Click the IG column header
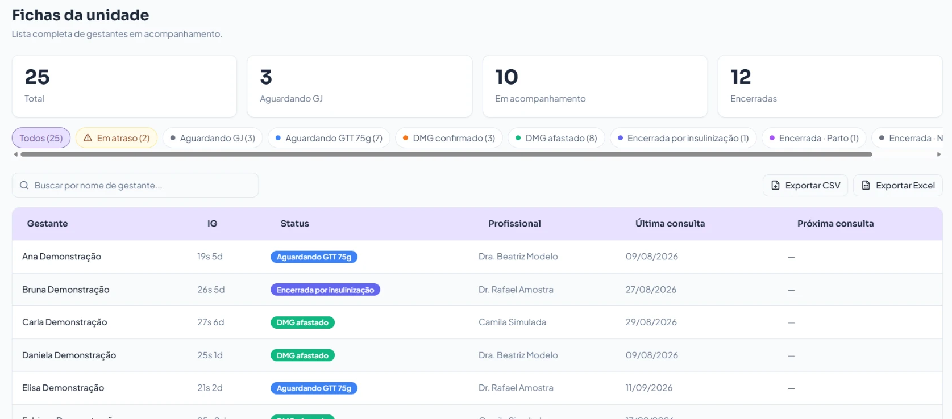This screenshot has width=952, height=419. [x=212, y=224]
